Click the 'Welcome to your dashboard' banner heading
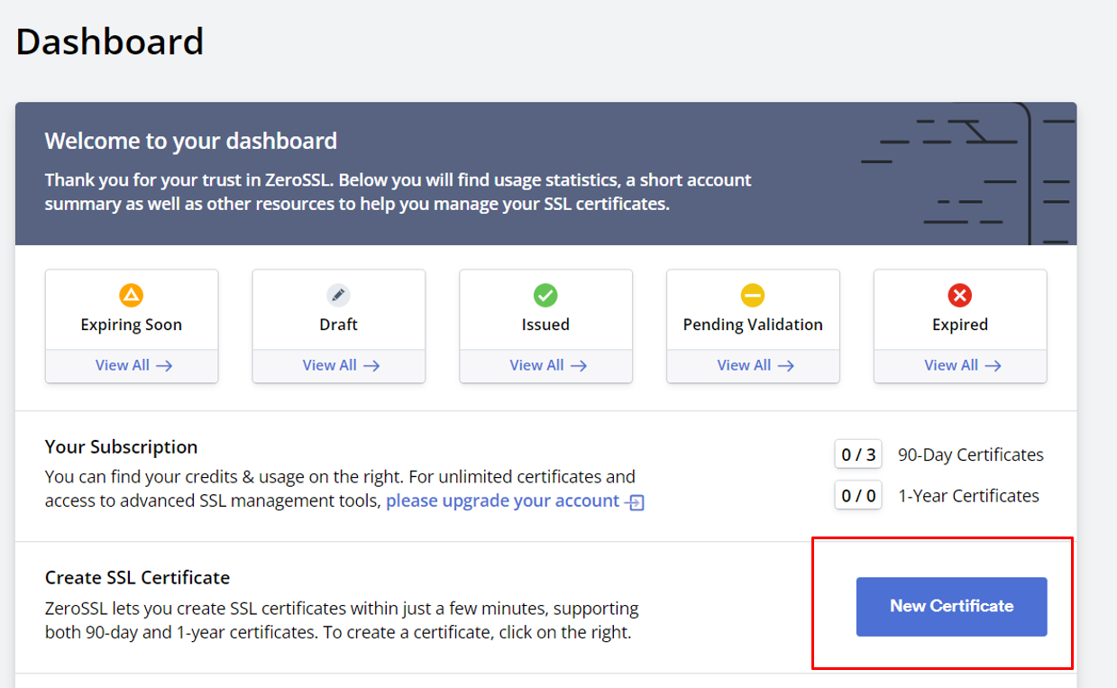 pos(191,141)
